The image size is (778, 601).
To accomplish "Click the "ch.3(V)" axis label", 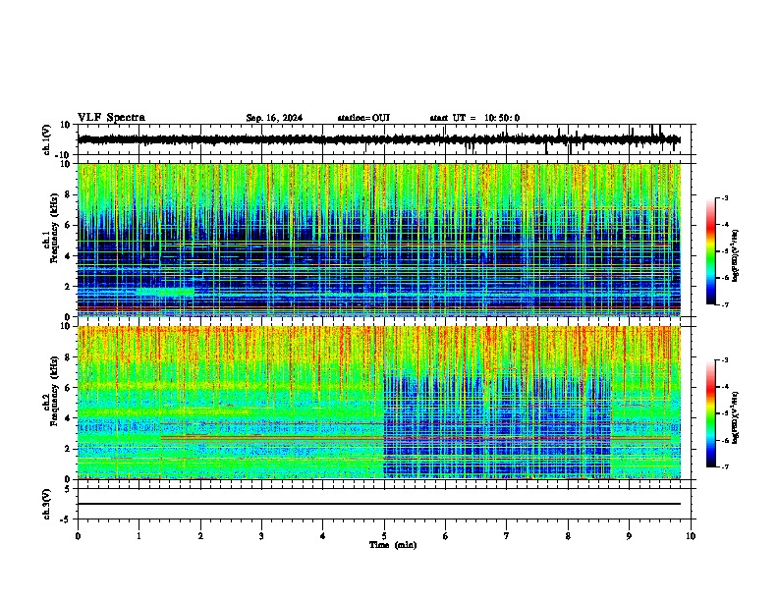I will (x=47, y=504).
